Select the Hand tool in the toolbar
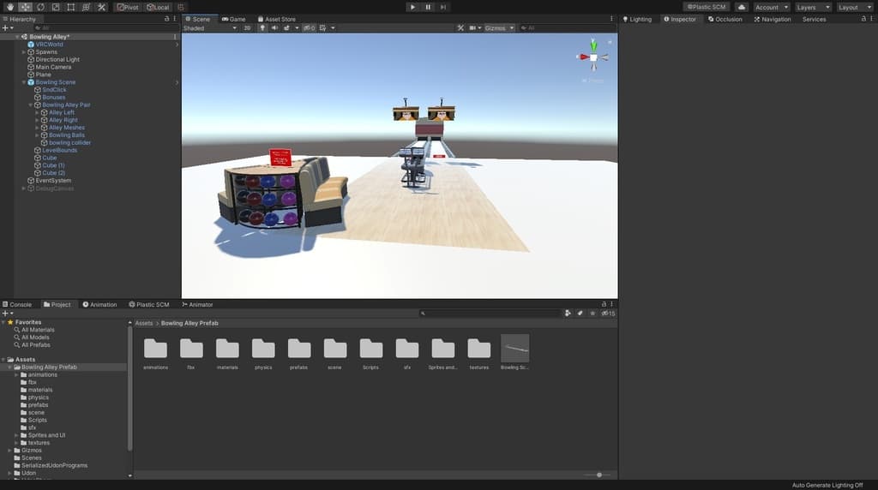The image size is (878, 490). [9, 7]
